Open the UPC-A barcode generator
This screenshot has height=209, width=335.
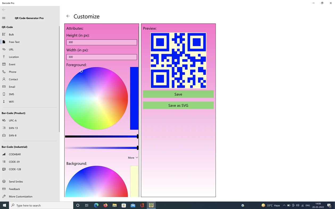[x=13, y=120]
